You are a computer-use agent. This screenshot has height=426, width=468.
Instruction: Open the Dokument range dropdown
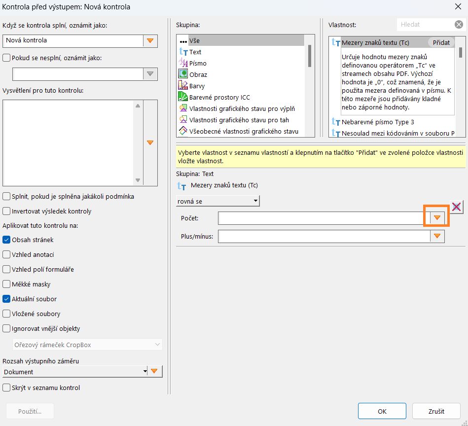(75, 372)
